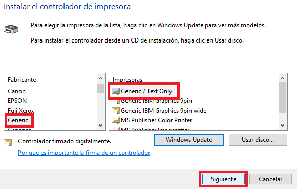Open link about driver signature importance
Viewport: 297px width, 189px height.
point(84,153)
